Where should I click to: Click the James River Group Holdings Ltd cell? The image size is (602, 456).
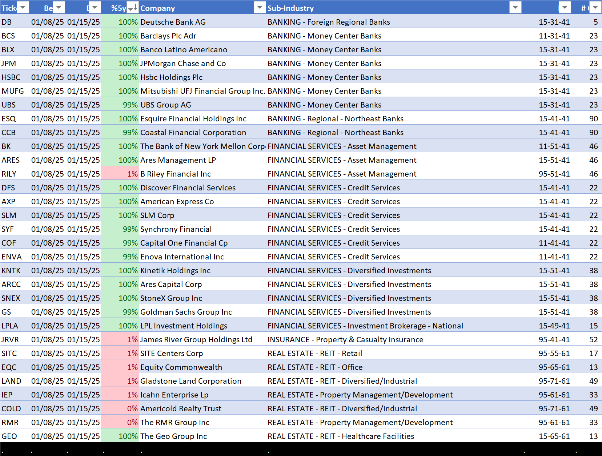[203, 340]
